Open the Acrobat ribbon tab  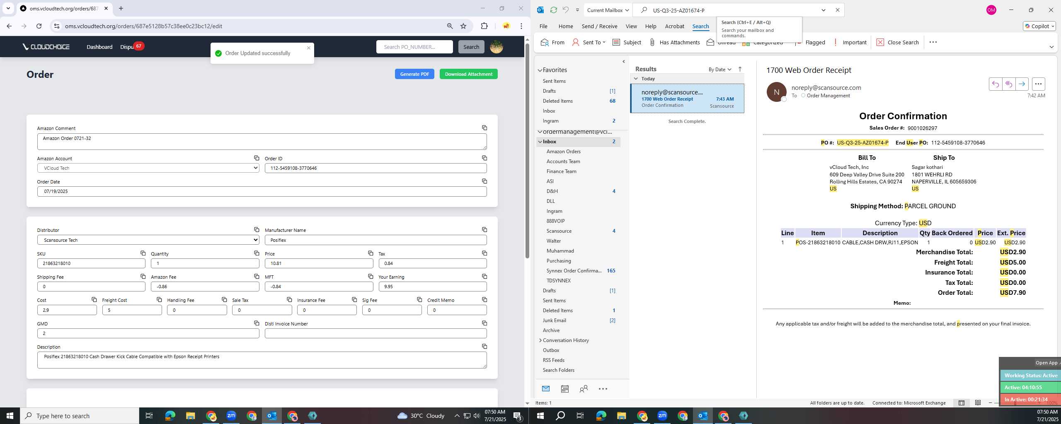tap(674, 26)
